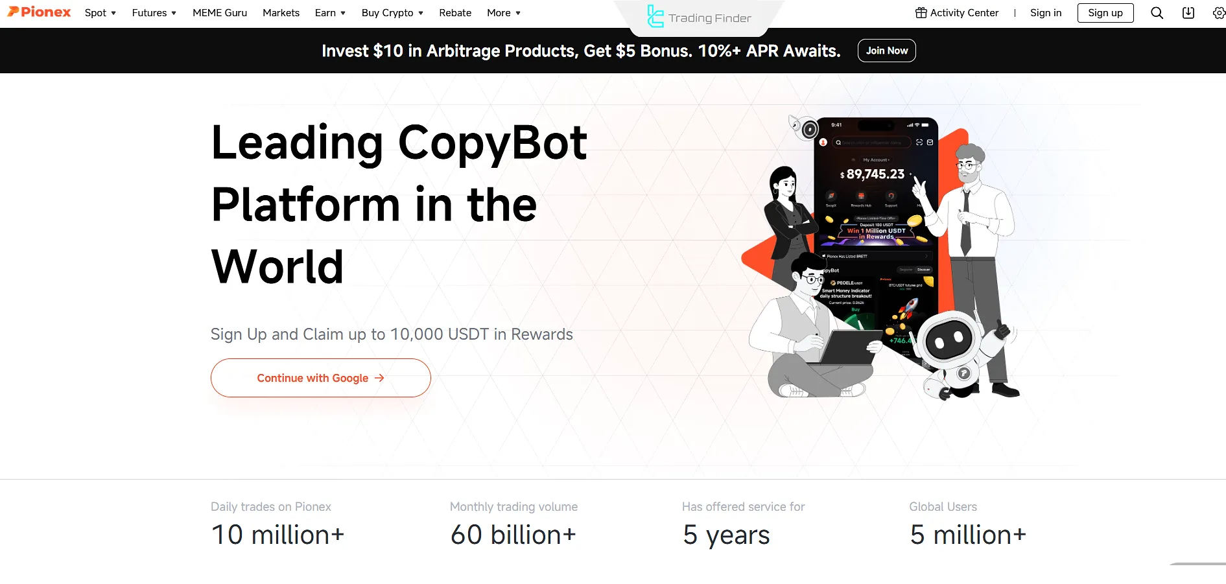Viewport: 1226px width, 584px height.
Task: Go to MEME Guru page
Action: (220, 13)
